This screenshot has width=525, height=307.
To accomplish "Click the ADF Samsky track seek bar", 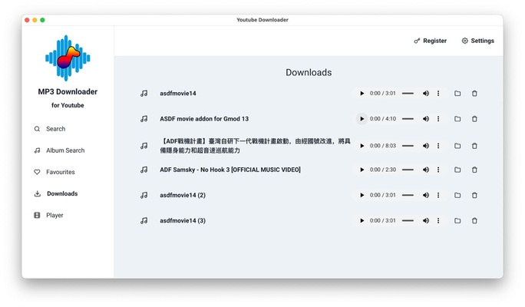I will coord(408,170).
